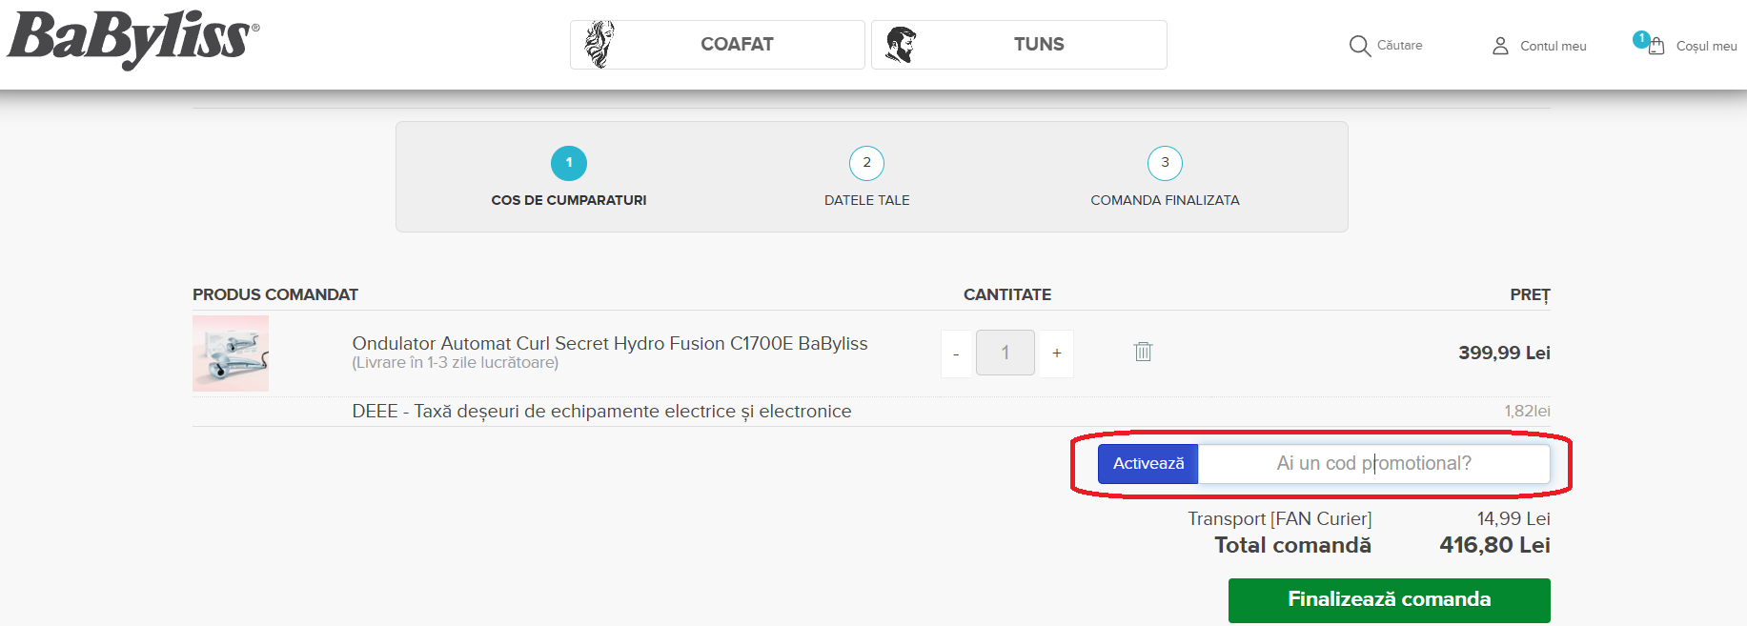Go to step 2 Datele tale
The height and width of the screenshot is (626, 1747).
[x=866, y=164]
